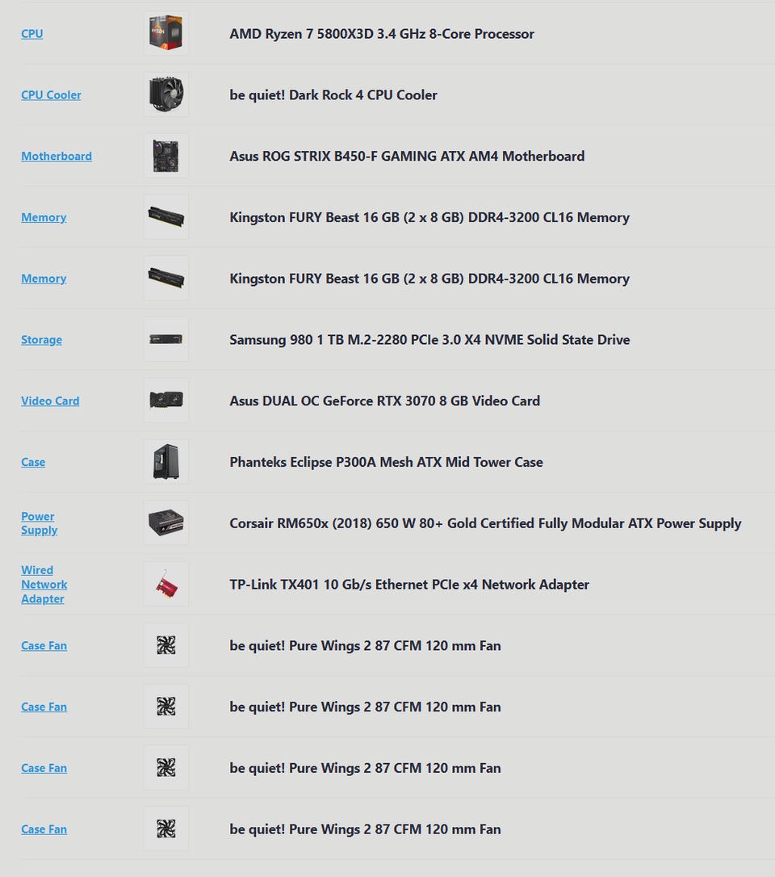Viewport: 775px width, 877px height.
Task: Select the RTX 3070 video card image
Action: (x=165, y=401)
